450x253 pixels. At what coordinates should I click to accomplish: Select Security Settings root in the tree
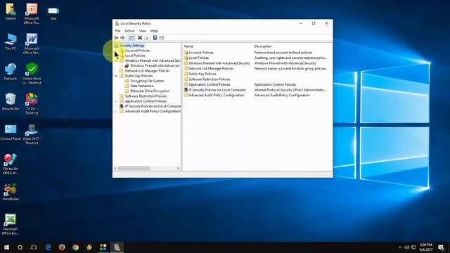click(131, 46)
